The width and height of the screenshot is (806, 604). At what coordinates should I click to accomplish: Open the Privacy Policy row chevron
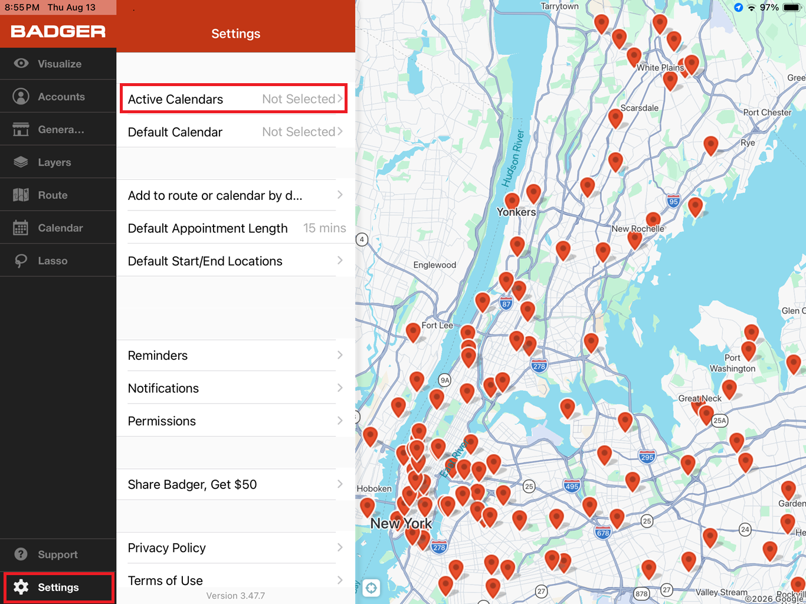[340, 547]
